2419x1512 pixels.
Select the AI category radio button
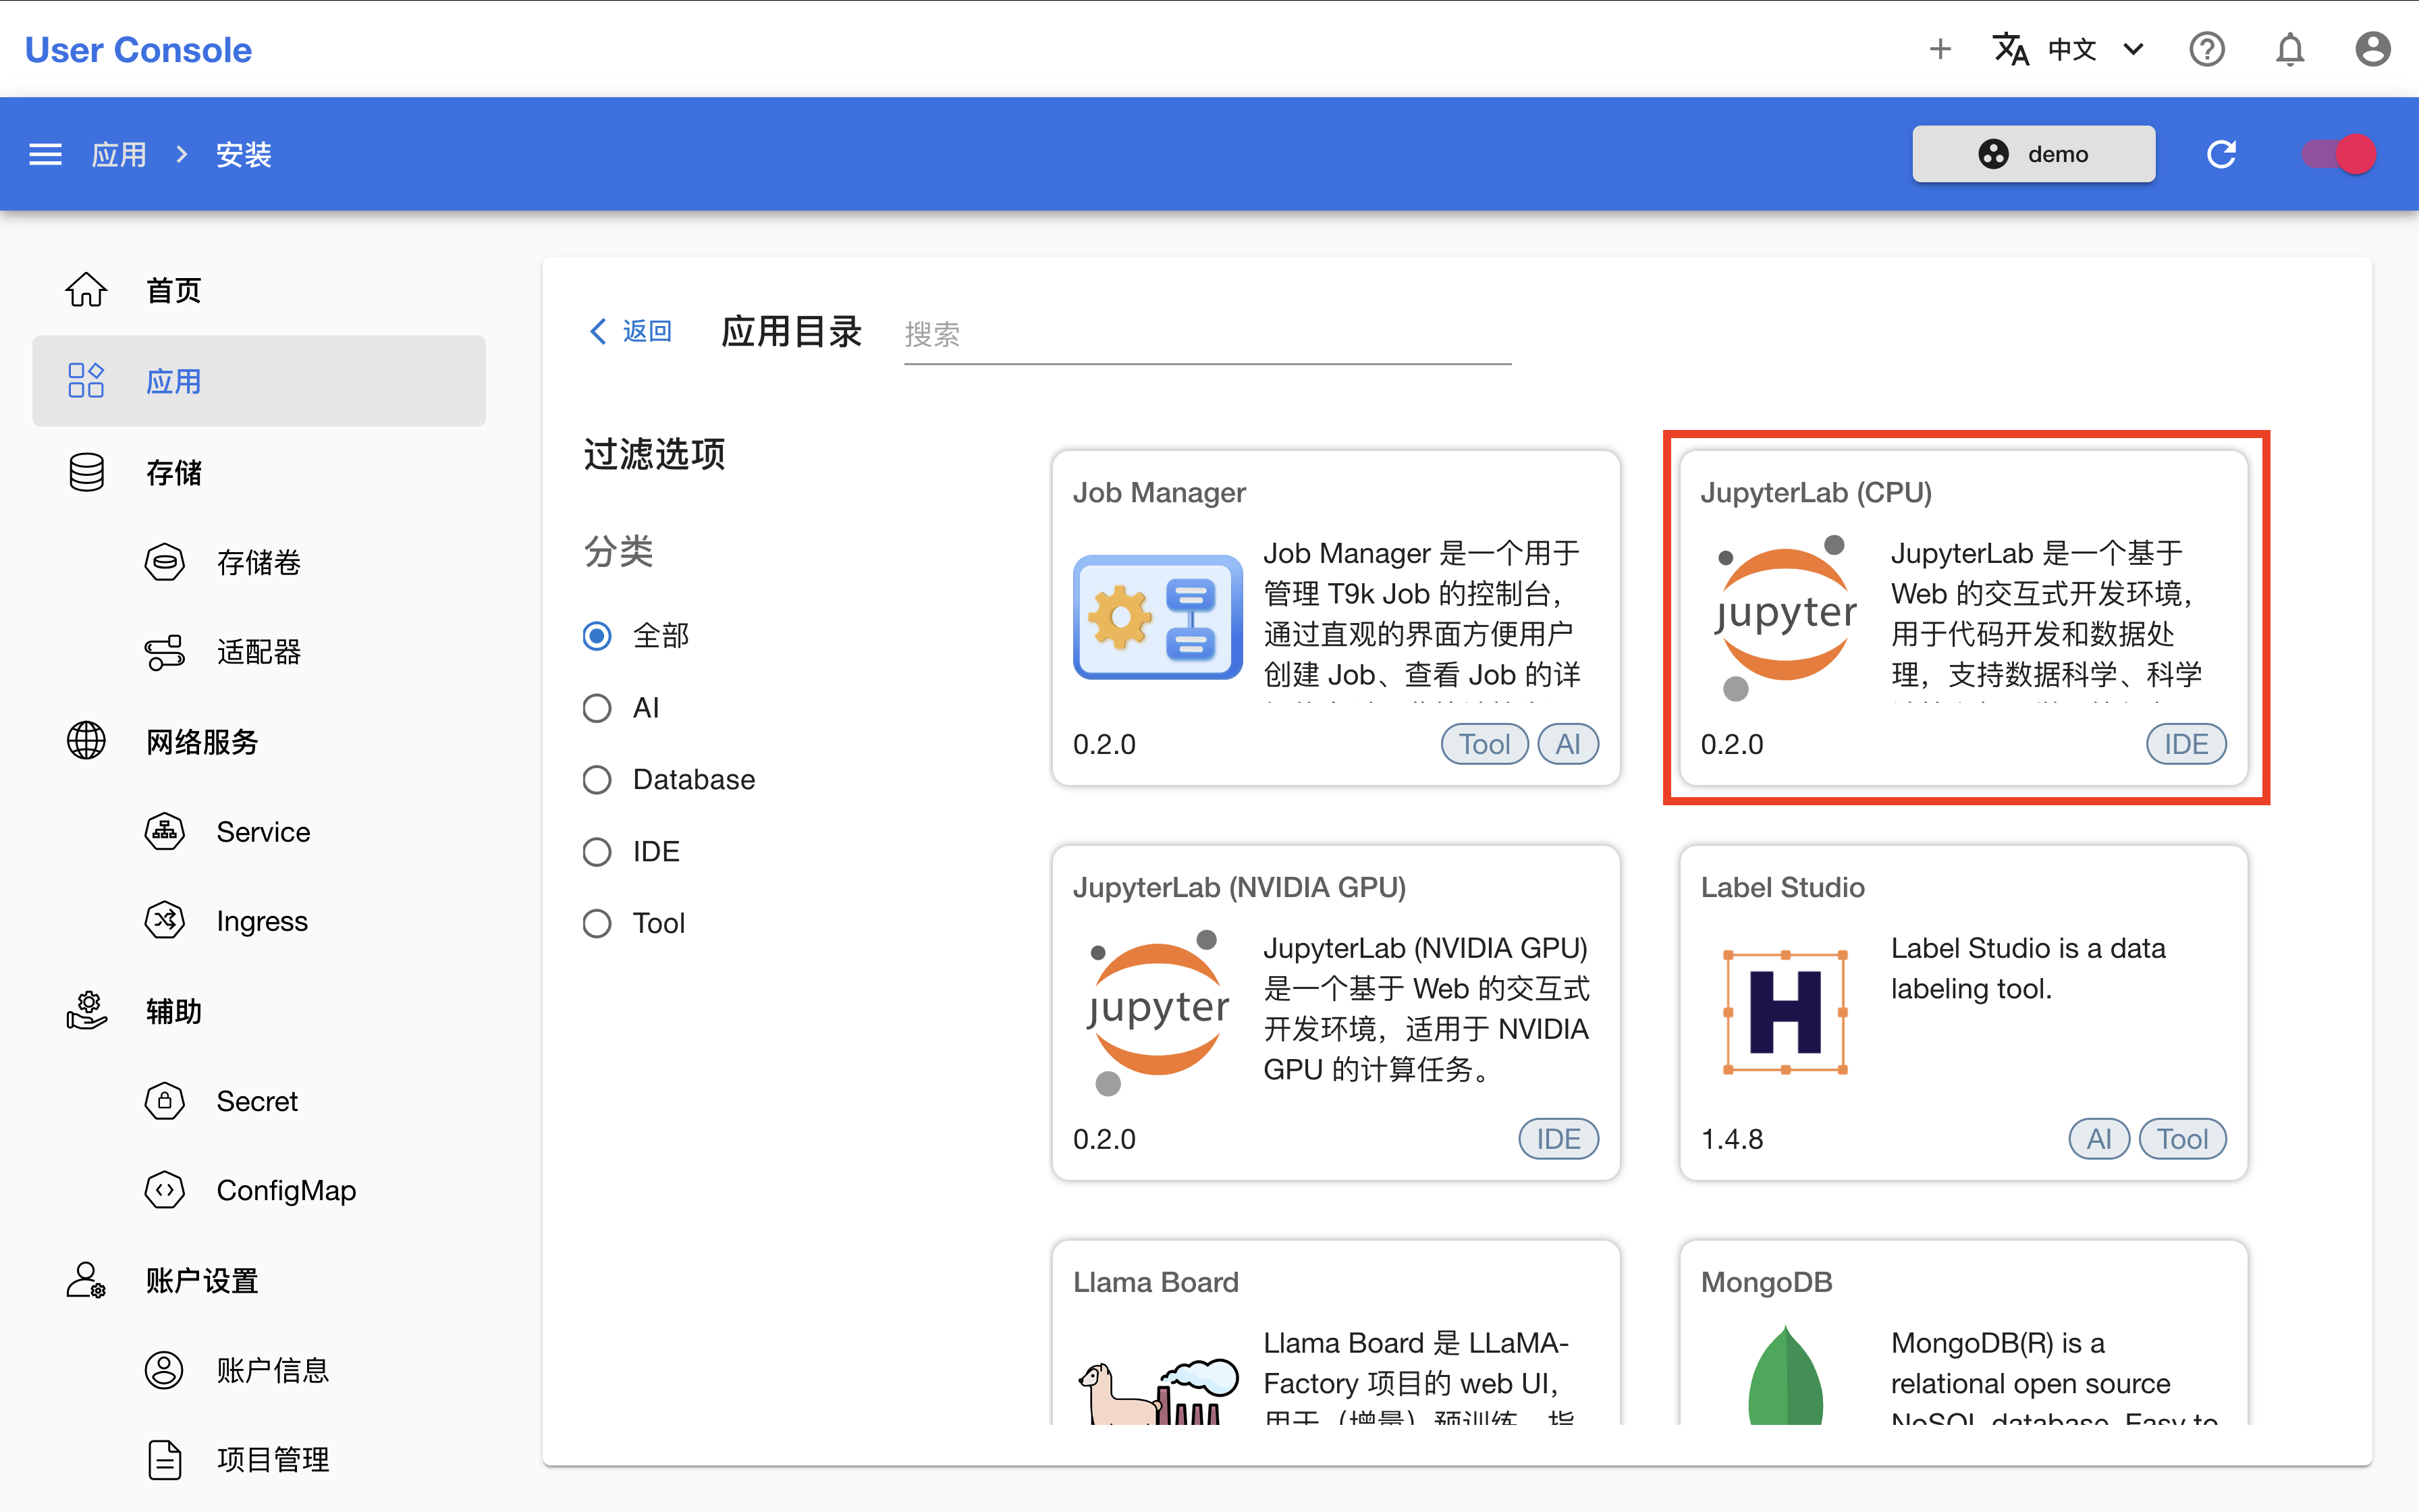click(x=597, y=708)
